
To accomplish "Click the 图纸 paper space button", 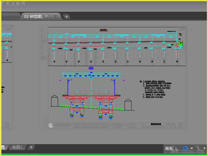I will click(169, 148).
